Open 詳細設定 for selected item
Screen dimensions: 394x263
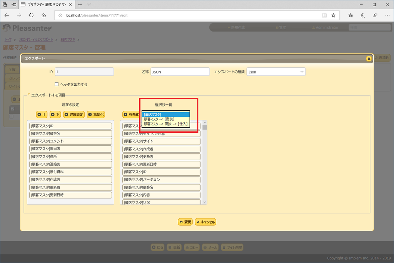74,115
